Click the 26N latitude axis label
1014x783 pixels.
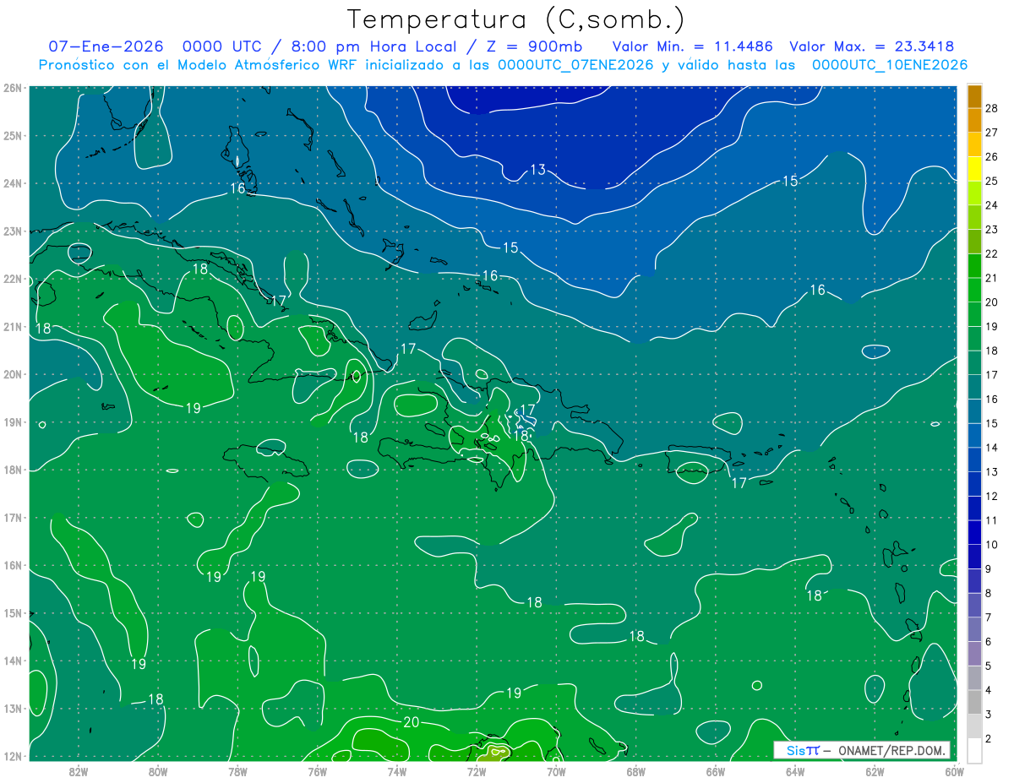(13, 88)
